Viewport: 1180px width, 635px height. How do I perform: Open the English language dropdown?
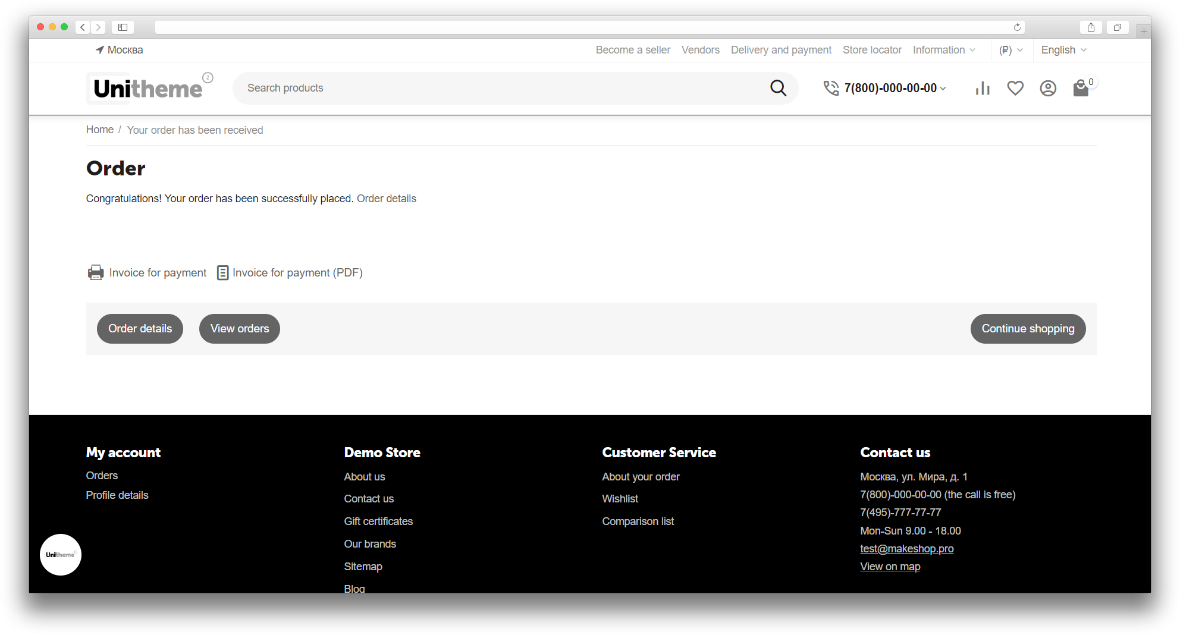point(1063,50)
